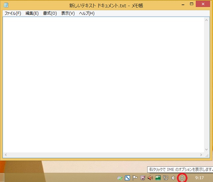Click the taskbar clock showing 9:17
The image size is (213, 182).
click(x=199, y=178)
